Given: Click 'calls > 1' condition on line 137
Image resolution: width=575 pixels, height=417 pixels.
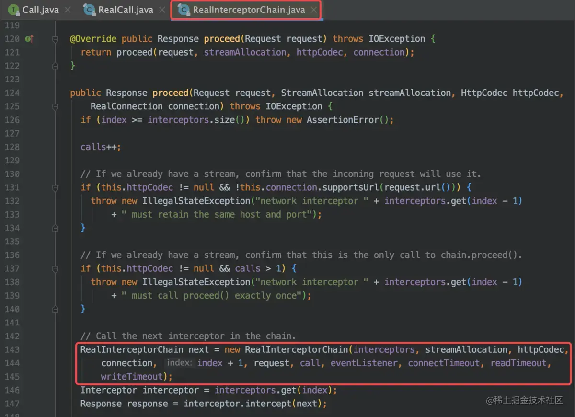Looking at the screenshot, I should 258,268.
